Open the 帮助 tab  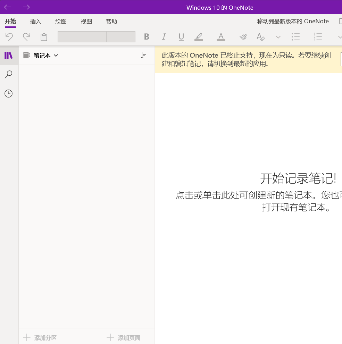click(111, 21)
